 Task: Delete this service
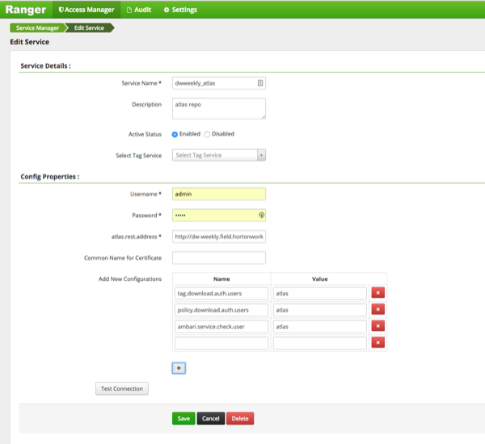point(240,418)
